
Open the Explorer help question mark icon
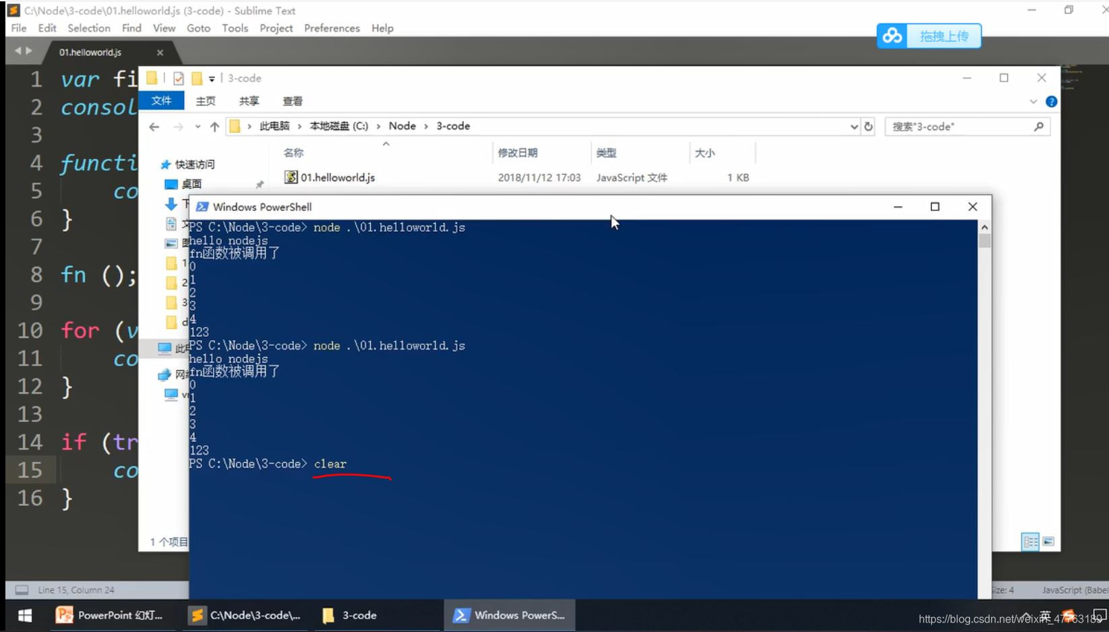[x=1051, y=102]
